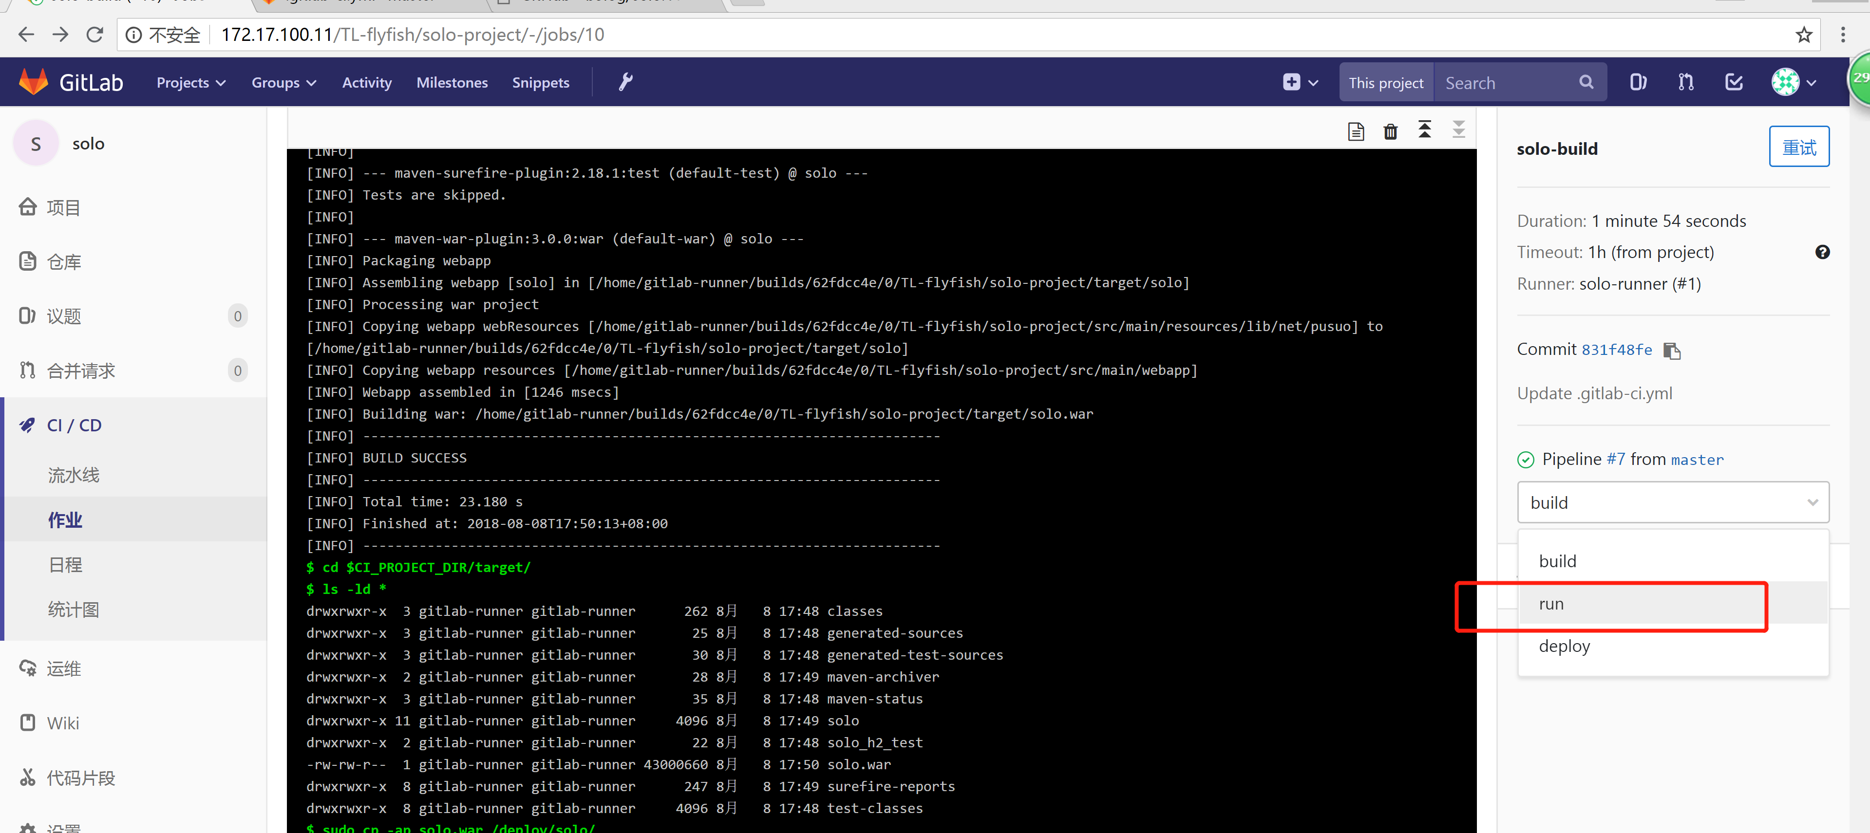Expand the Projects dropdown menu

click(190, 83)
